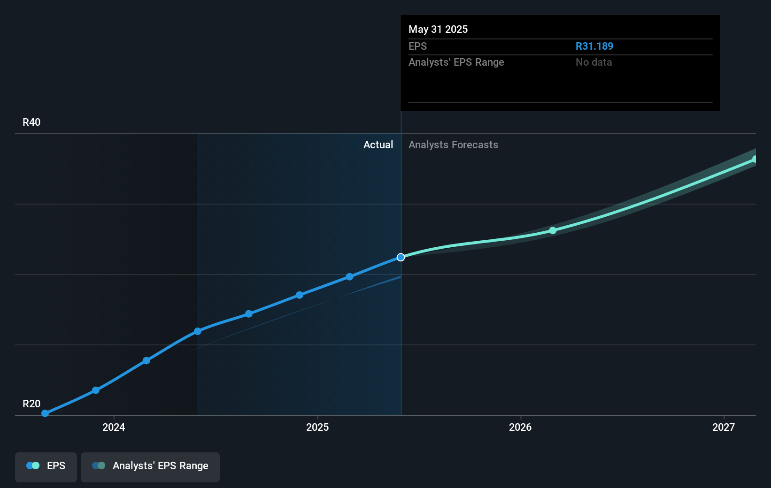771x488 pixels.
Task: Click the 'Actual' region label
Action: [378, 145]
